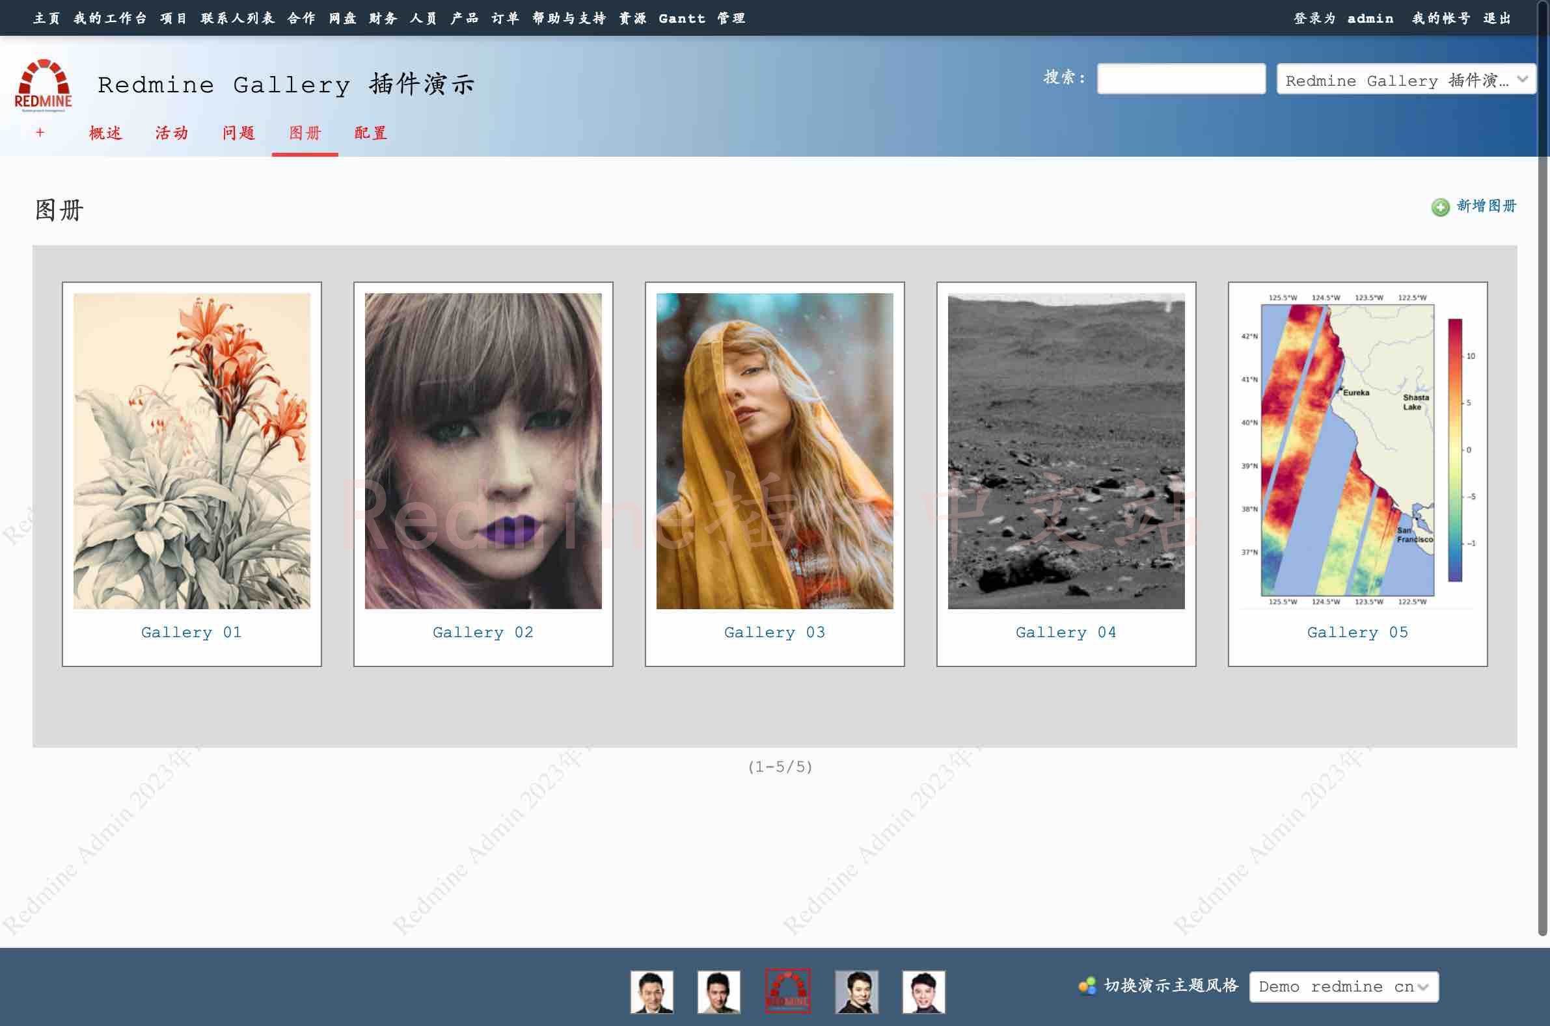Image resolution: width=1550 pixels, height=1026 pixels.
Task: Open 订单 in the top menu
Action: click(505, 18)
